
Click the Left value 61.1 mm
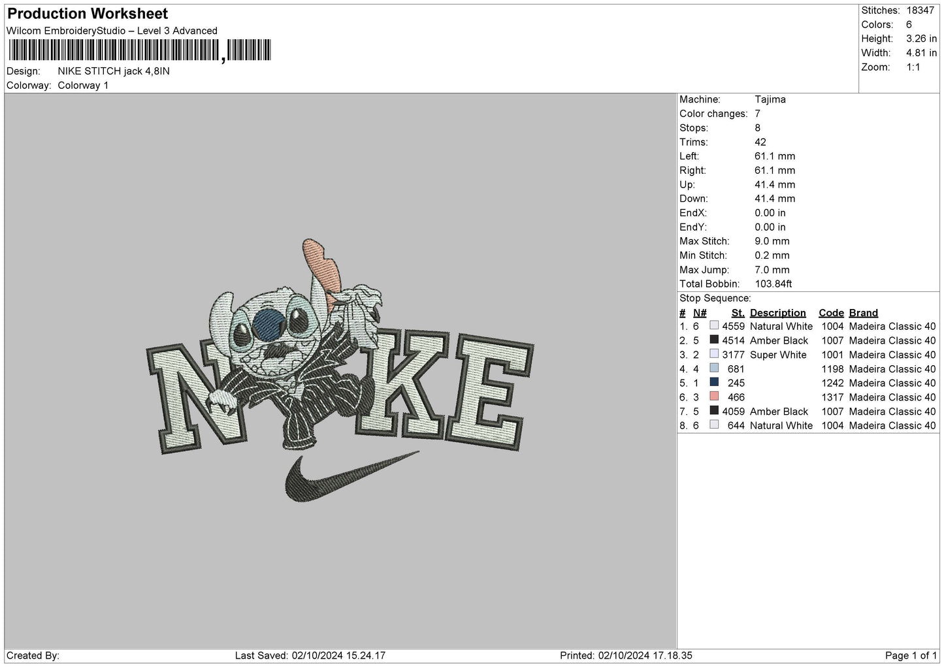[x=775, y=156]
